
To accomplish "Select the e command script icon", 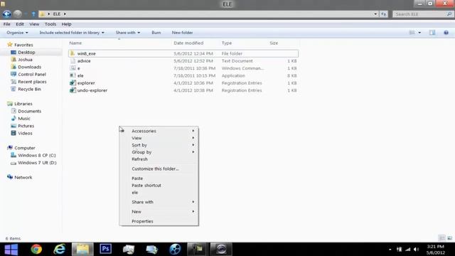I will coord(73,68).
